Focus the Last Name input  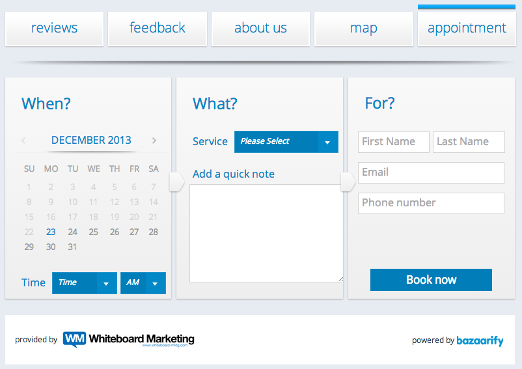(x=468, y=142)
